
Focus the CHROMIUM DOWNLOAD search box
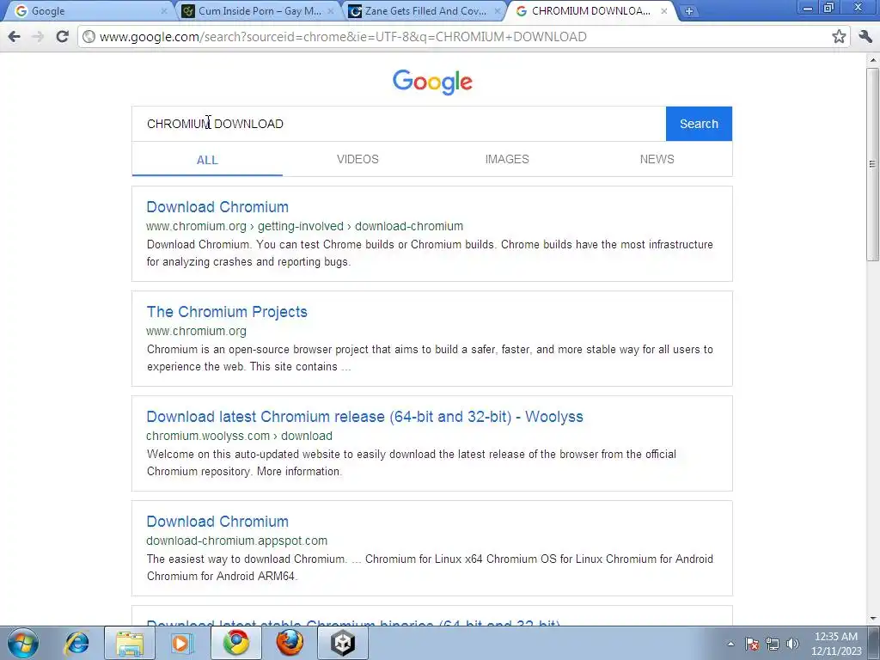[399, 124]
